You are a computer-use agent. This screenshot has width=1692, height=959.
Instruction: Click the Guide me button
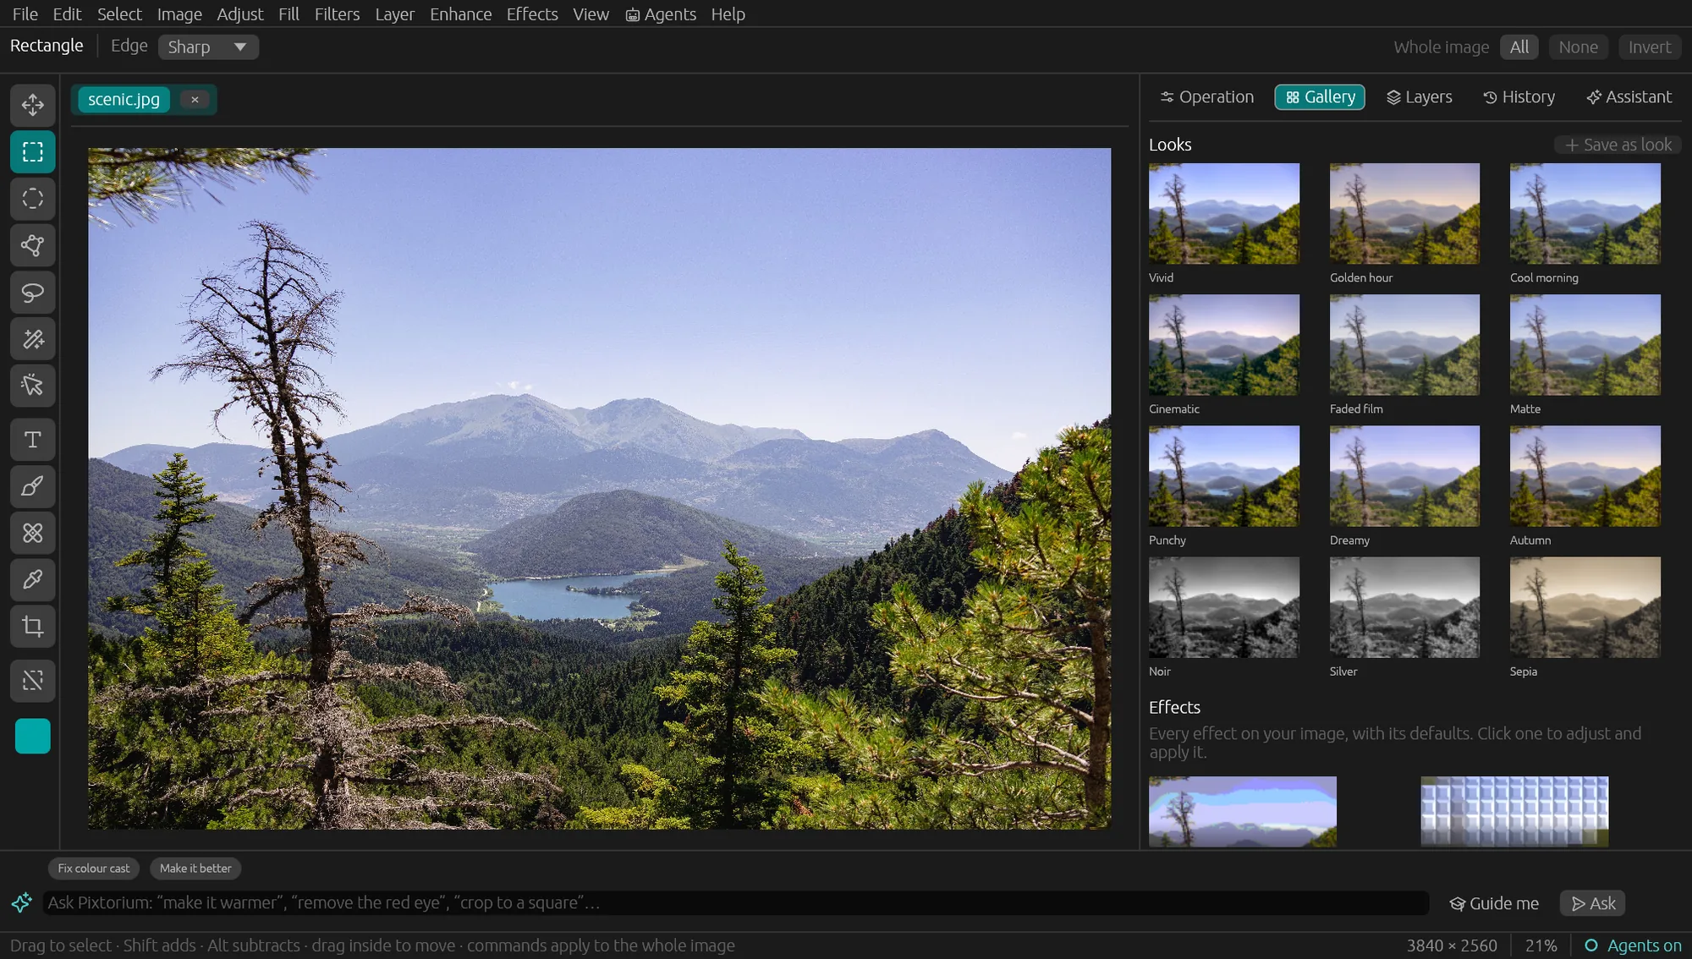click(1494, 903)
